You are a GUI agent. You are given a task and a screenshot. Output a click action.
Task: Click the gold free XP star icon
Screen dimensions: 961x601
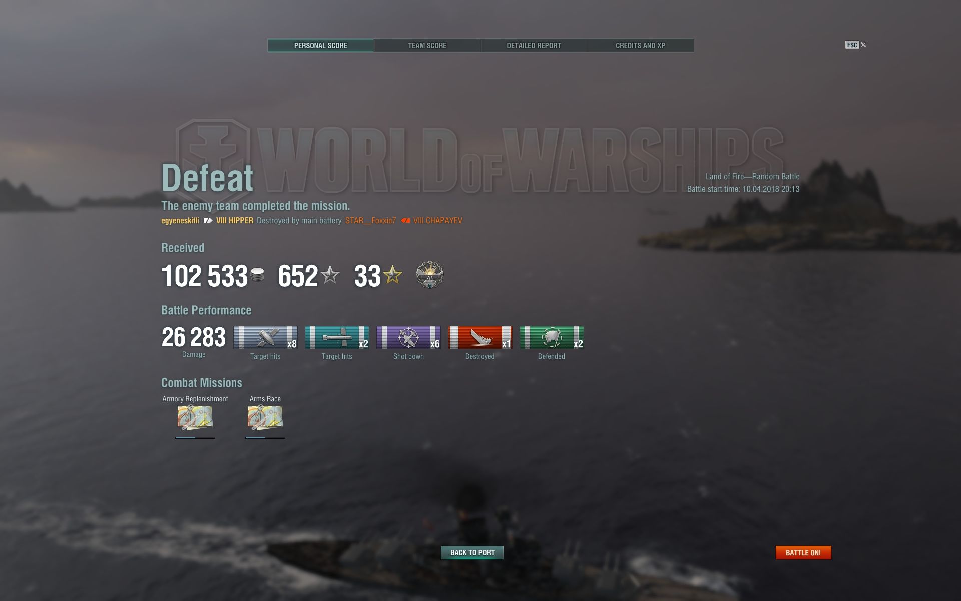coord(392,275)
